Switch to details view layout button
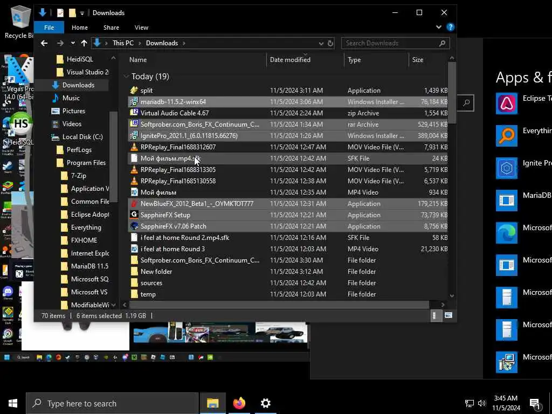Viewport: 552px width, 414px height. tap(436, 315)
